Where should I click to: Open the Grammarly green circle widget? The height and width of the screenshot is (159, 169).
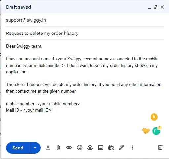pyautogui.click(x=156, y=131)
